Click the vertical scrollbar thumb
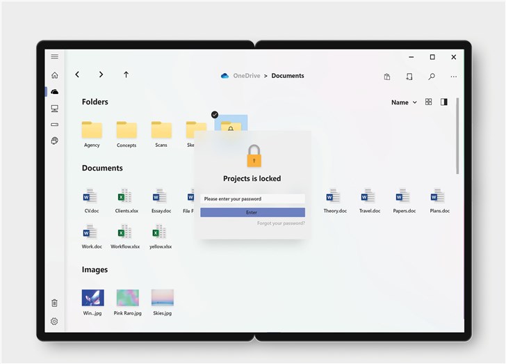This screenshot has height=364, width=506. tap(457, 136)
